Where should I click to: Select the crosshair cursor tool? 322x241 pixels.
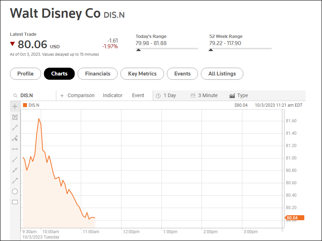(x=15, y=106)
